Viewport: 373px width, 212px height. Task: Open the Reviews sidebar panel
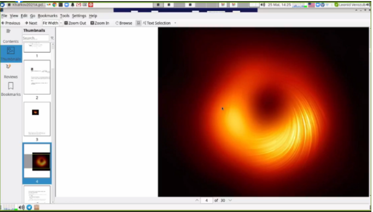coord(10,71)
